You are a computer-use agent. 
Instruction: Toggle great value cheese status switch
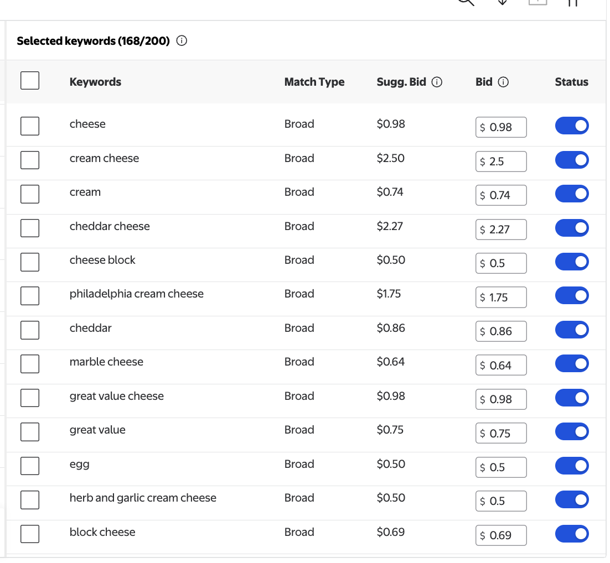click(x=572, y=398)
